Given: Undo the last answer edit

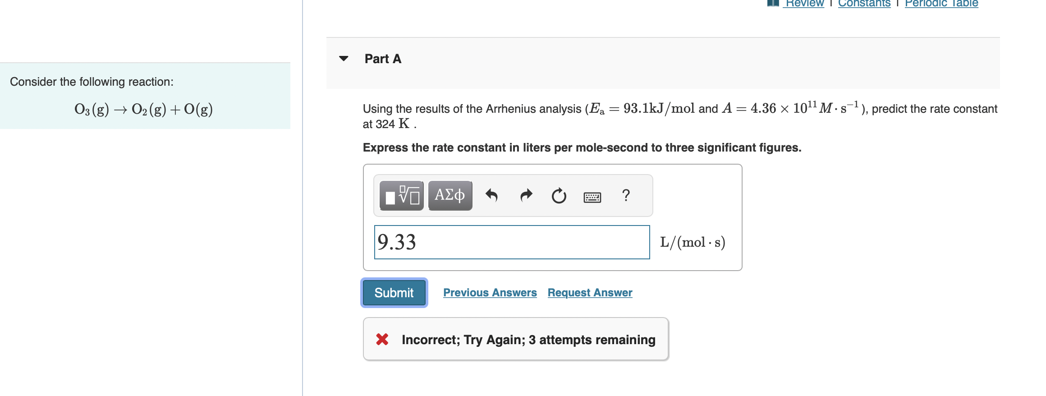Looking at the screenshot, I should 492,195.
